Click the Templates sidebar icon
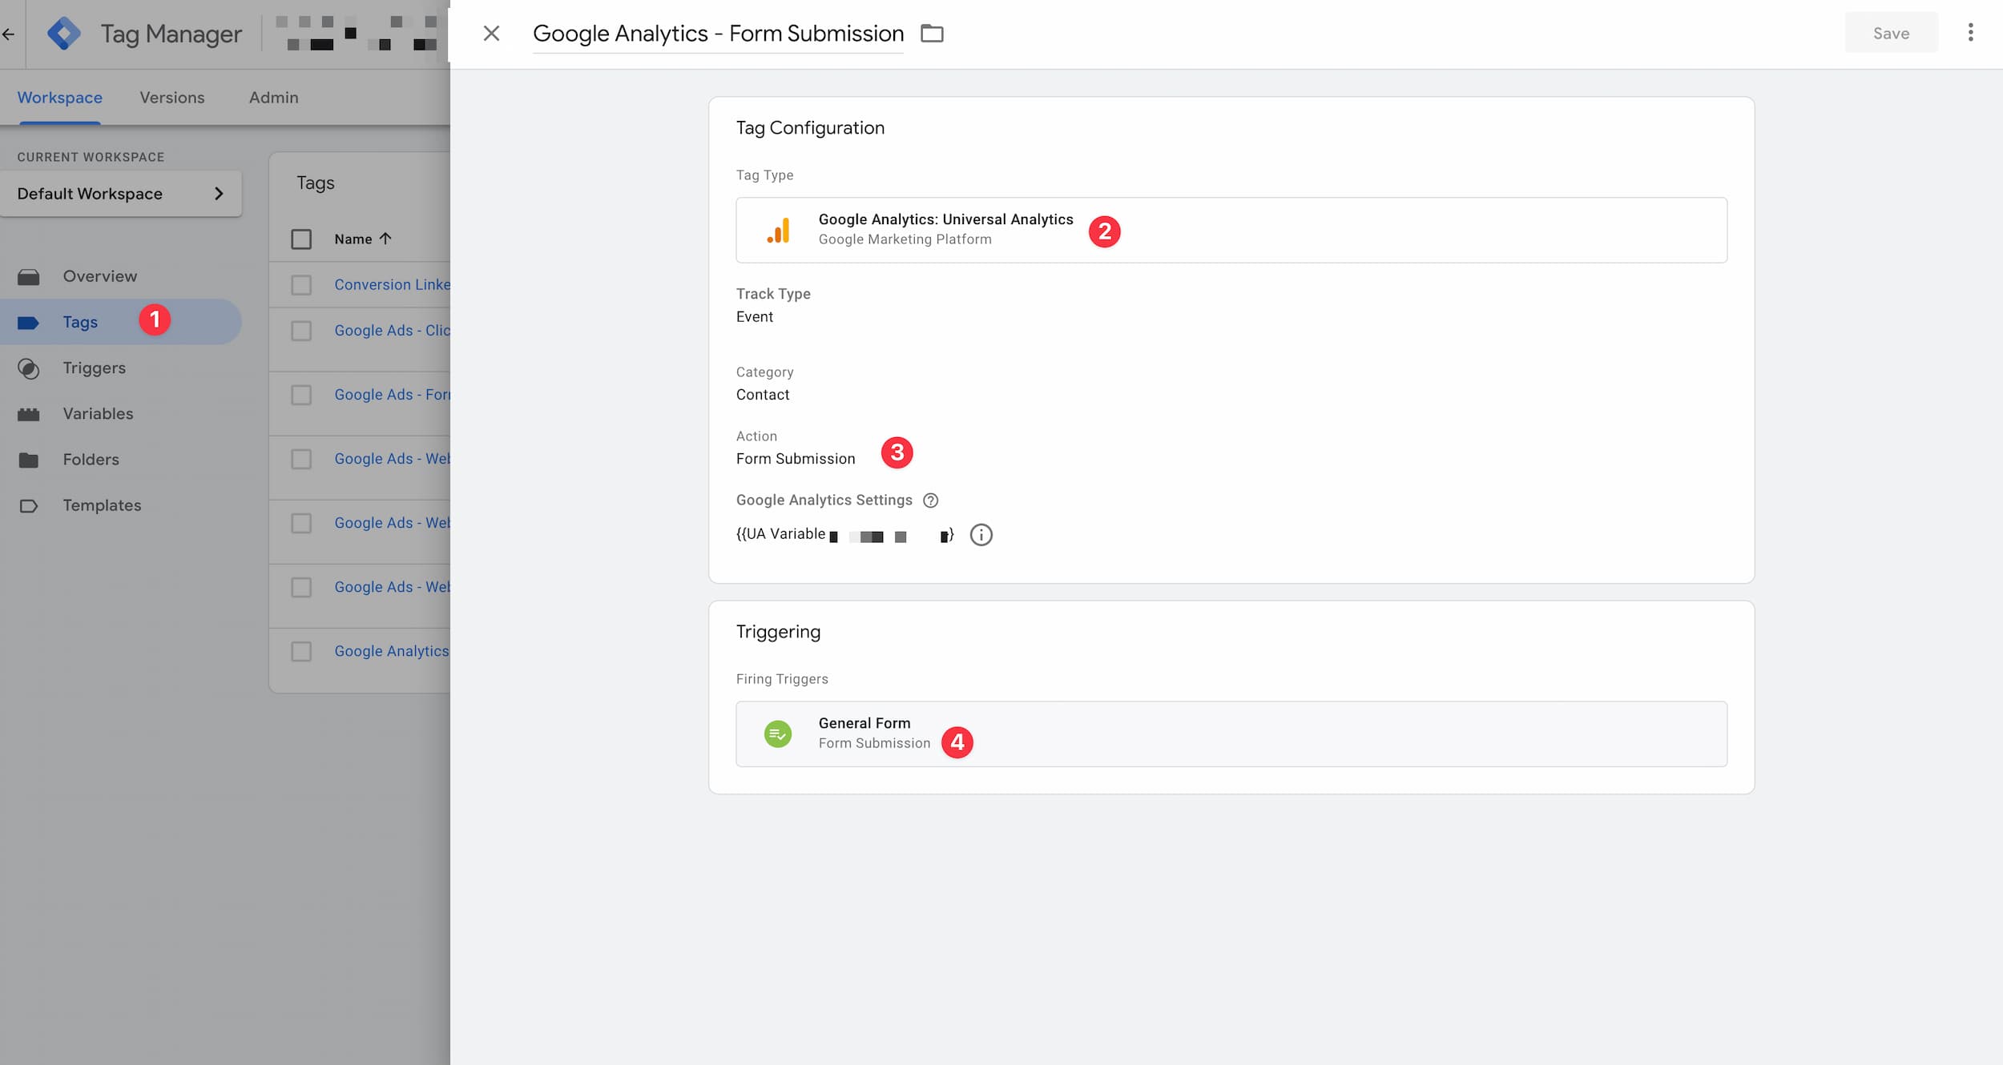This screenshot has width=2003, height=1065. [29, 506]
